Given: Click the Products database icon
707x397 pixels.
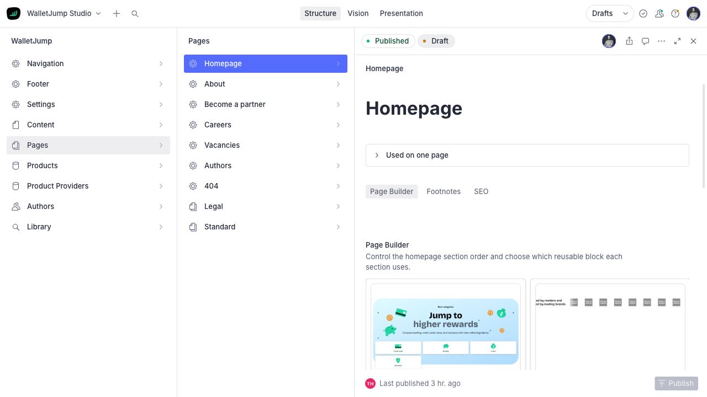Looking at the screenshot, I should (x=15, y=165).
